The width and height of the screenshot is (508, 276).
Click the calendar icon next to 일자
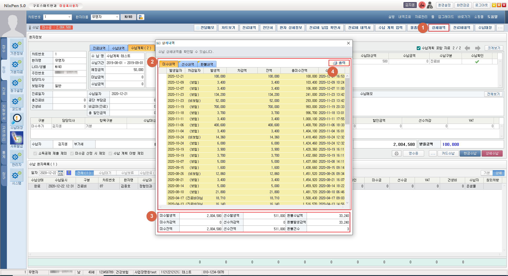[61, 173]
